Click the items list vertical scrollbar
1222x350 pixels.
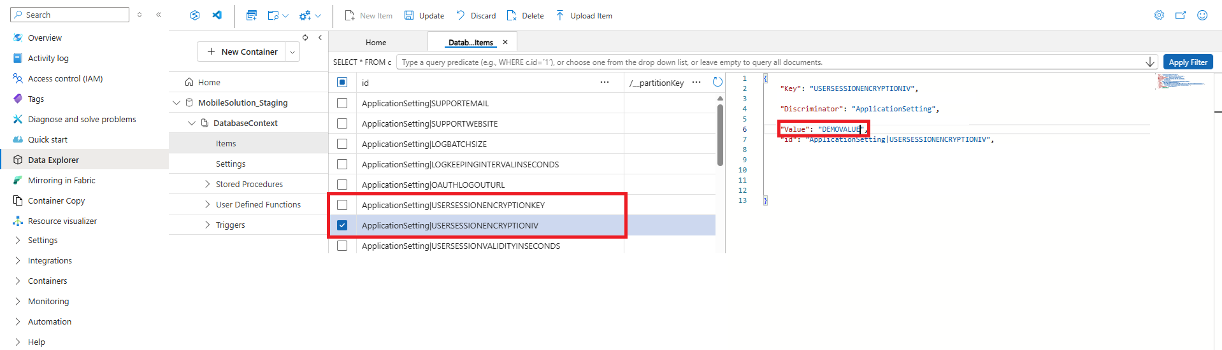pos(720,135)
